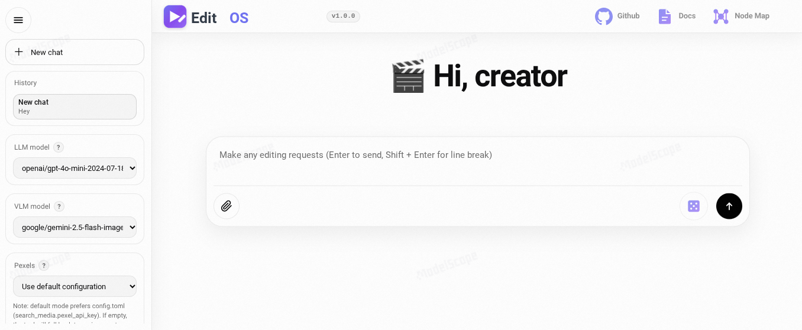Image resolution: width=802 pixels, height=330 pixels.
Task: Click the 'Edit OS' title text
Action: pos(219,18)
